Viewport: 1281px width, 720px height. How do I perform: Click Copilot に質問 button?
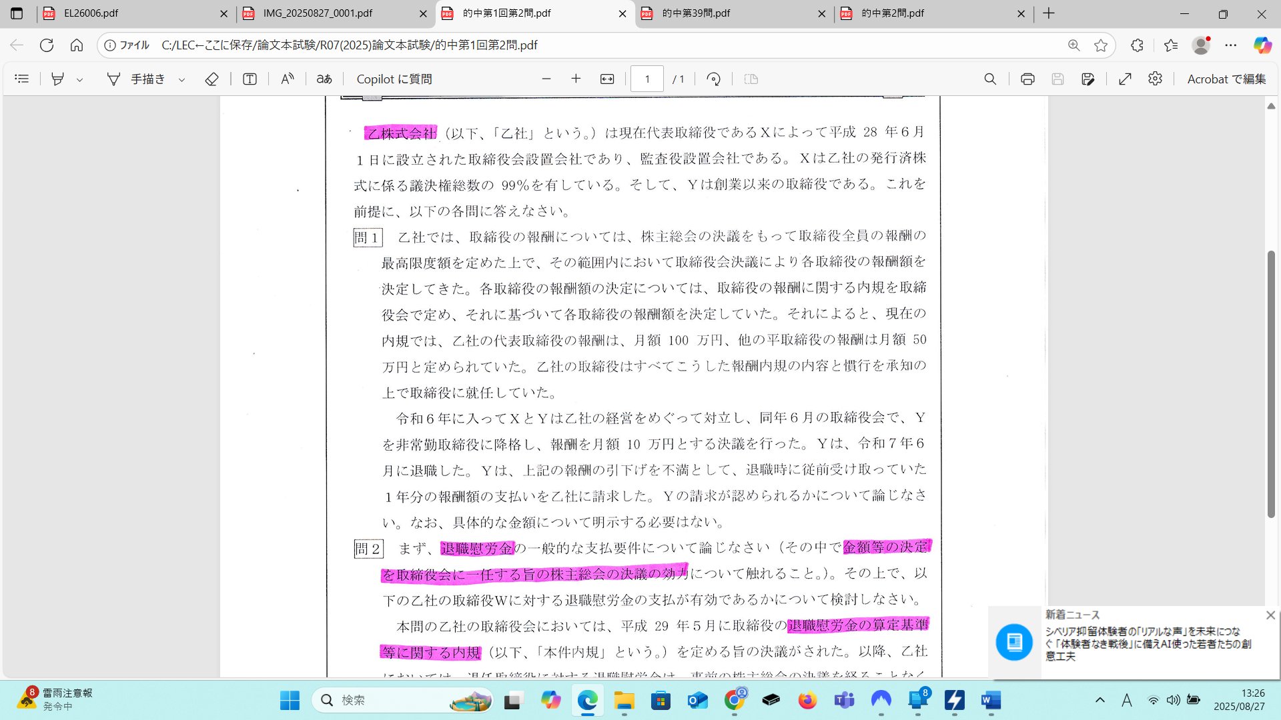[x=394, y=79]
